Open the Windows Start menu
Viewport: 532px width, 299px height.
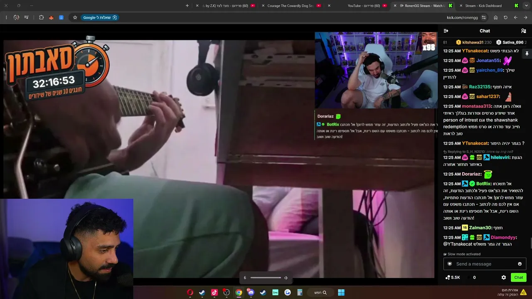click(x=341, y=292)
